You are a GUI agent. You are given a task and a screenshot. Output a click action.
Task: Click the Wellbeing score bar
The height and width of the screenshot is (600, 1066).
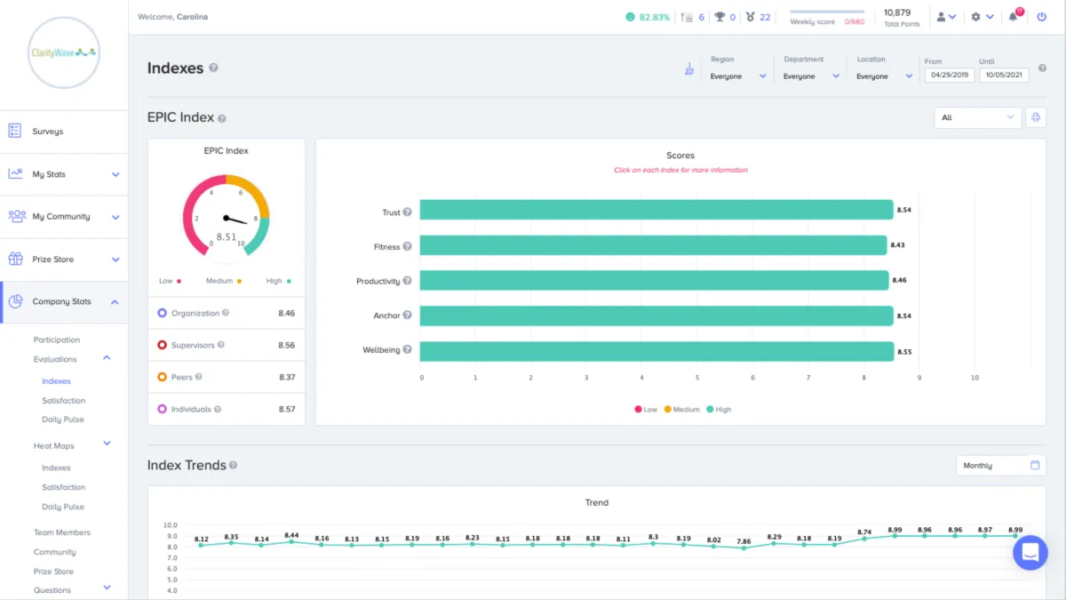pos(656,351)
